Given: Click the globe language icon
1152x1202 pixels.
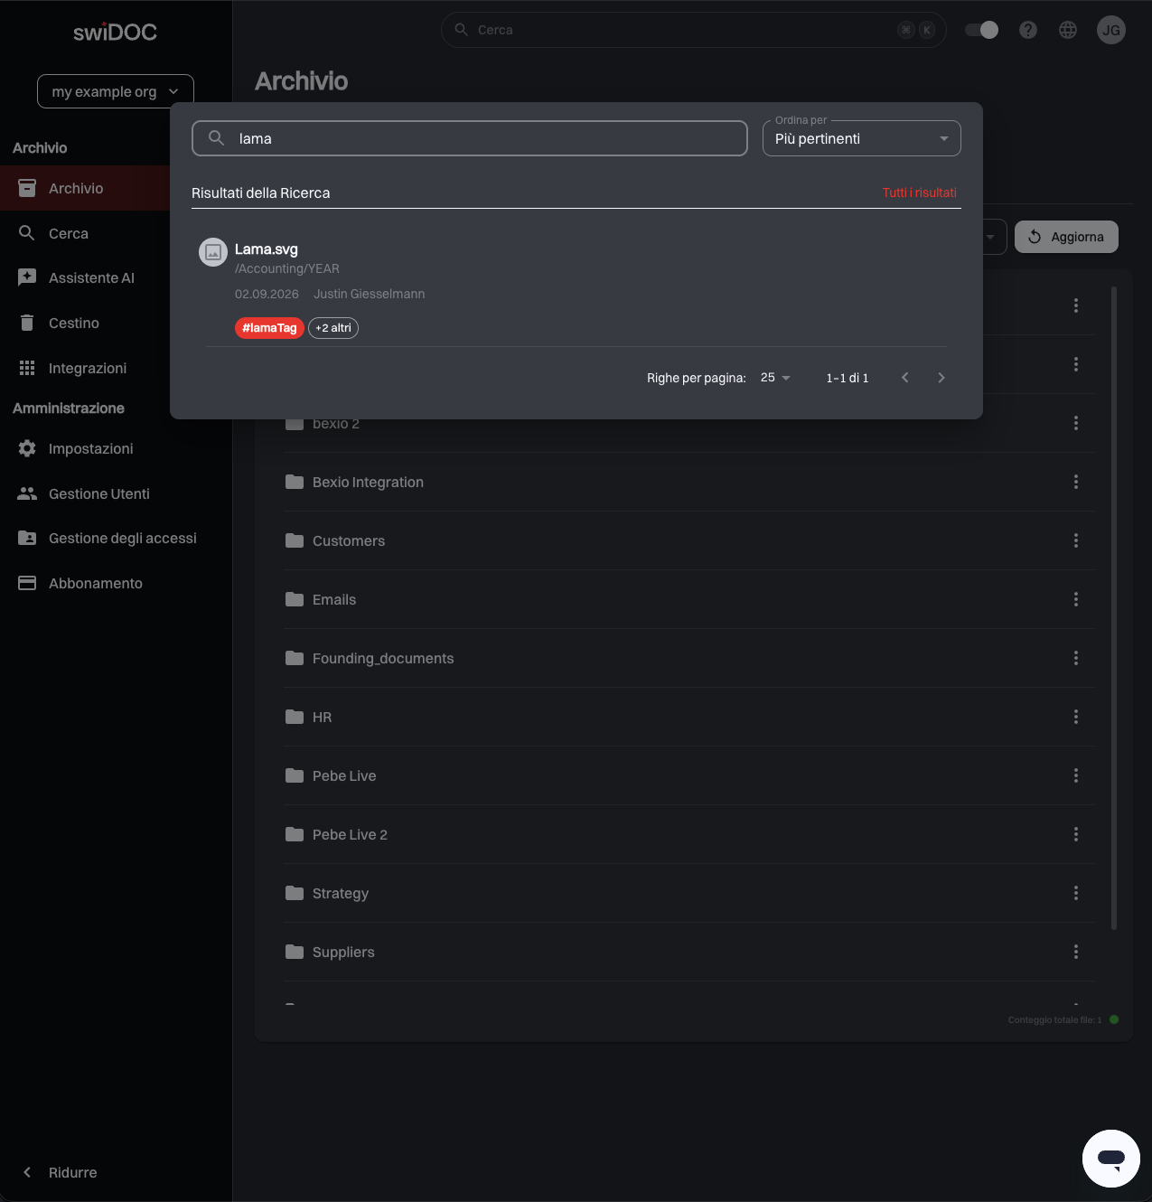Looking at the screenshot, I should pos(1068,30).
